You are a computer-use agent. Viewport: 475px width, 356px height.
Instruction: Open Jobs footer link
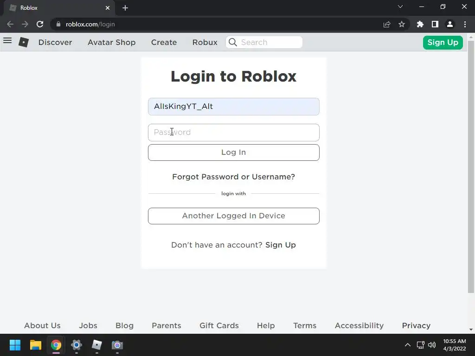coord(88,325)
